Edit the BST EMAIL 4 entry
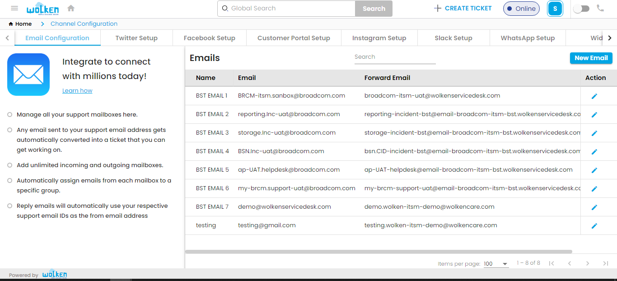 point(594,151)
